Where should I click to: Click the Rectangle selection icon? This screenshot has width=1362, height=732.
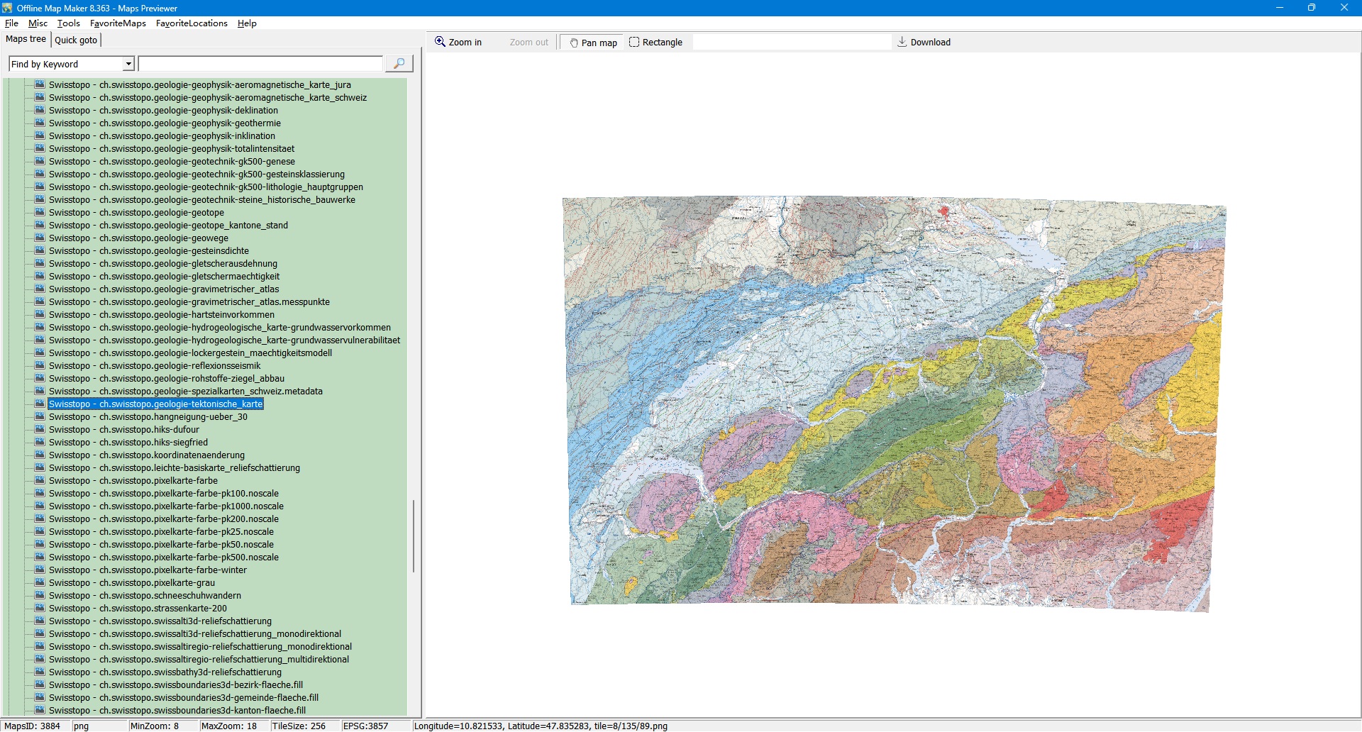[x=634, y=42]
